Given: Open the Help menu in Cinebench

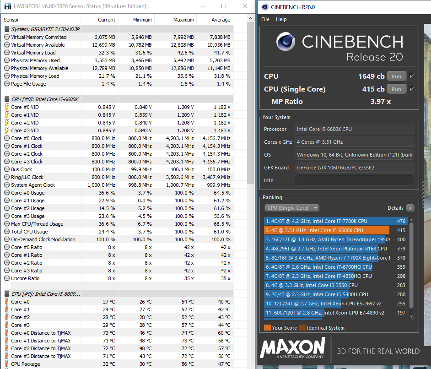Looking at the screenshot, I should coord(281,19).
